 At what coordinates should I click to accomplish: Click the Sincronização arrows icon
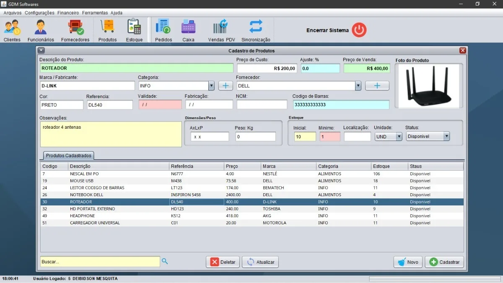tap(256, 27)
